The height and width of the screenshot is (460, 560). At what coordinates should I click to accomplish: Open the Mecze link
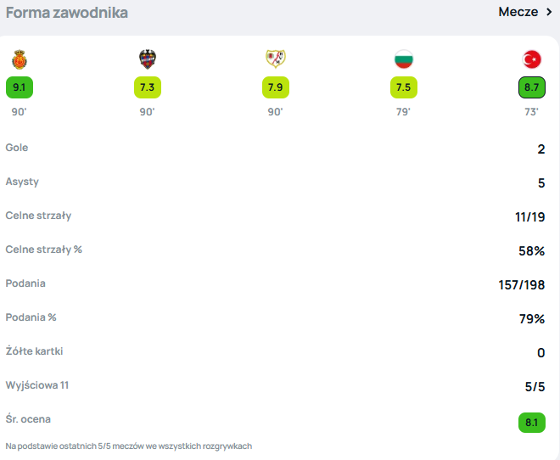[x=518, y=12]
